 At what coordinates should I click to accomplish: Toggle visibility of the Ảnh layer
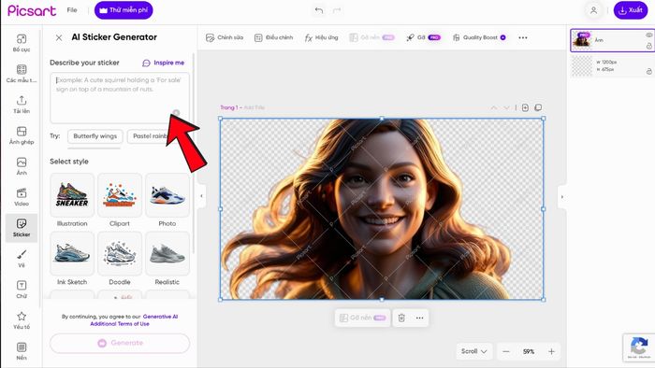point(648,35)
